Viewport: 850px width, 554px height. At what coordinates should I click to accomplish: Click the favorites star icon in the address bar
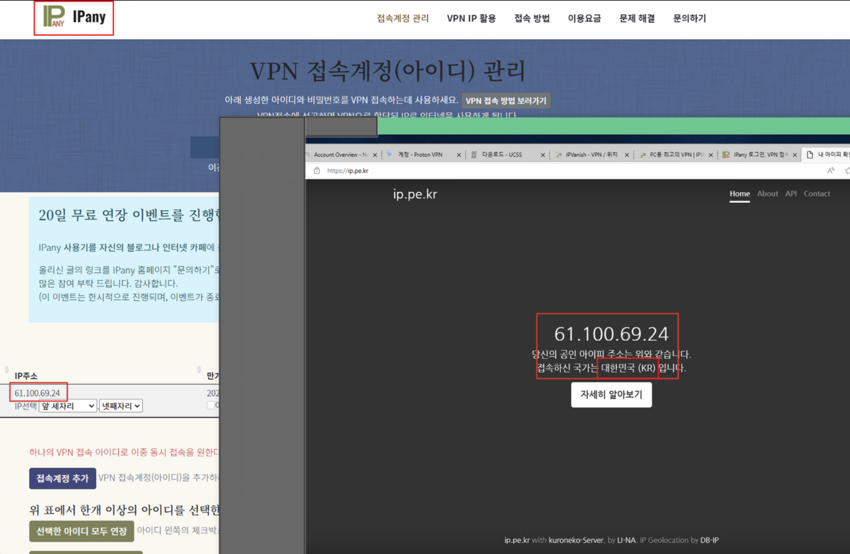[847, 171]
